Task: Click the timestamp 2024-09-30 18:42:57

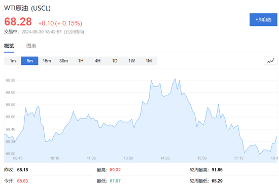Action: (x=42, y=32)
